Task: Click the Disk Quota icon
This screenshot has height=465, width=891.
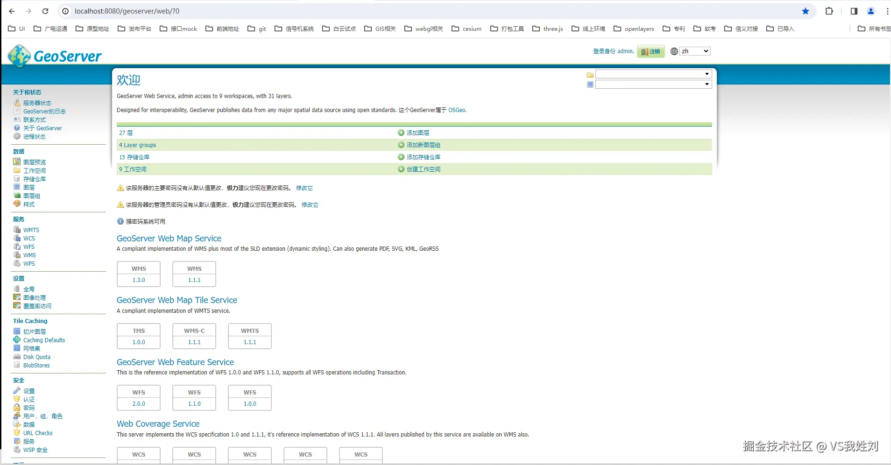Action: [x=17, y=357]
